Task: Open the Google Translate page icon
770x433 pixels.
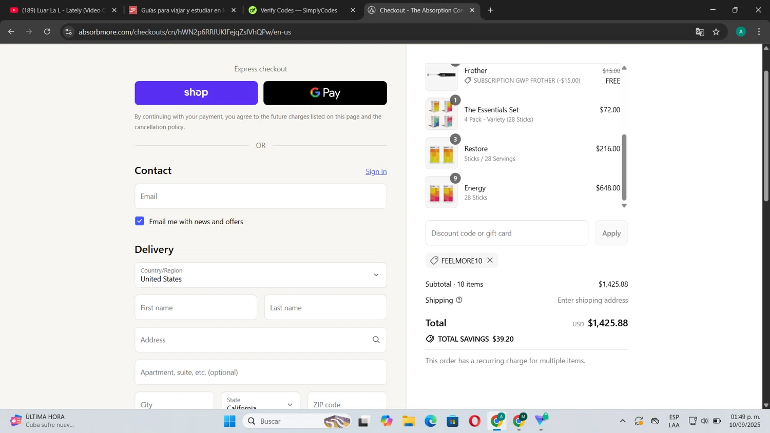Action: click(x=700, y=32)
